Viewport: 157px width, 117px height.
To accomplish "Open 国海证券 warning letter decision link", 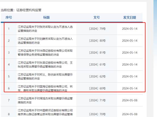I will (45, 88).
